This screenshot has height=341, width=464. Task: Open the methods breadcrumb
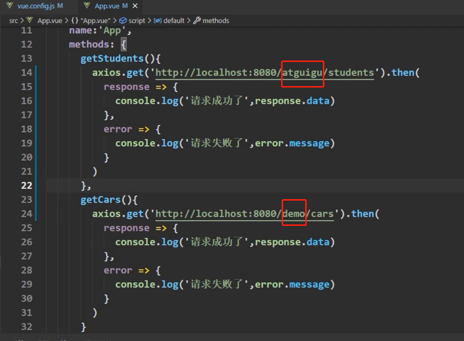coord(216,21)
